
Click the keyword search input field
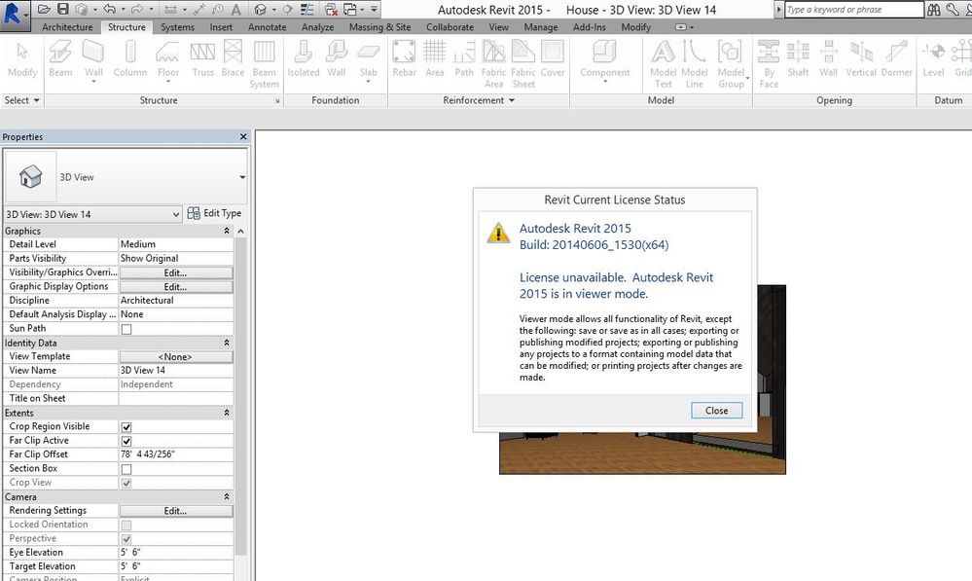(x=853, y=10)
